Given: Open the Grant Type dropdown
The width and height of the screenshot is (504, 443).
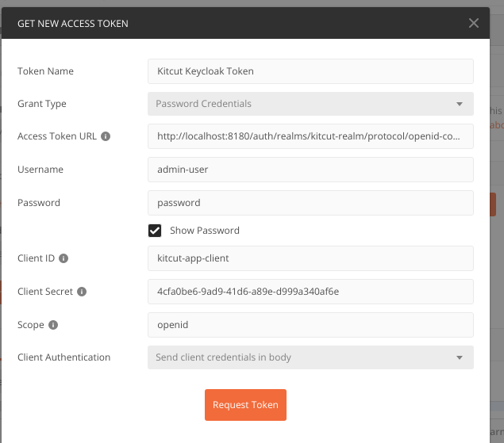Looking at the screenshot, I should point(310,104).
